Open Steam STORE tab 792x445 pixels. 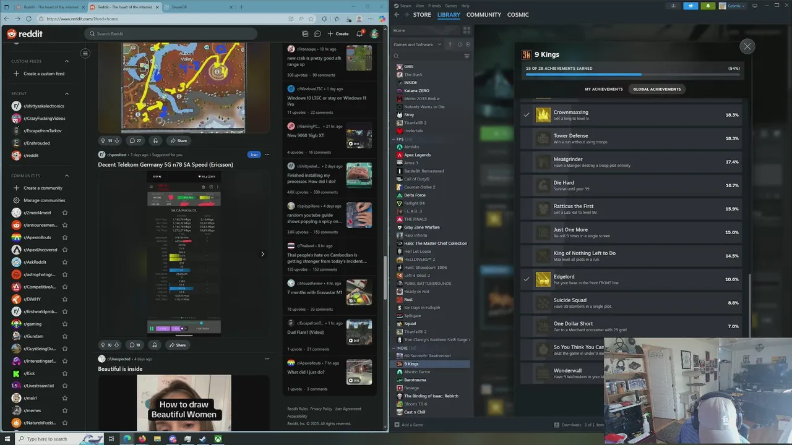tap(422, 15)
